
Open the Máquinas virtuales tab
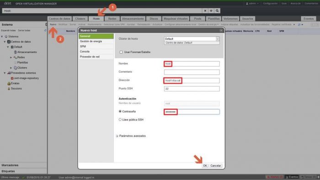(x=176, y=19)
